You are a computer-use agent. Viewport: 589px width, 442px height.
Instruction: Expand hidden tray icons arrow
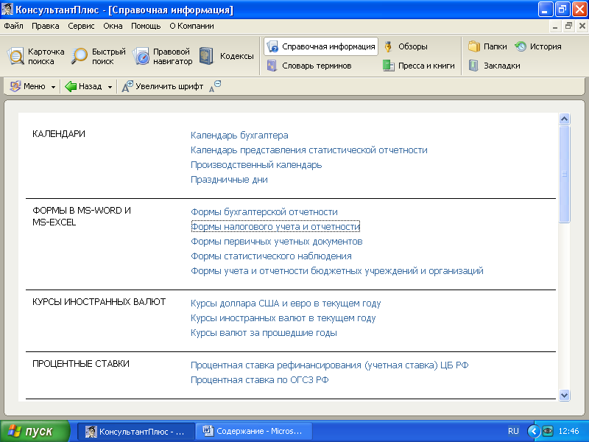pos(534,431)
